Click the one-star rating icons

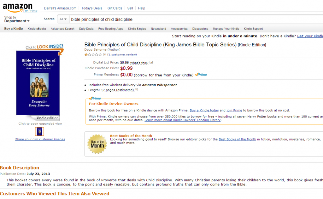pyautogui.click(x=93, y=54)
